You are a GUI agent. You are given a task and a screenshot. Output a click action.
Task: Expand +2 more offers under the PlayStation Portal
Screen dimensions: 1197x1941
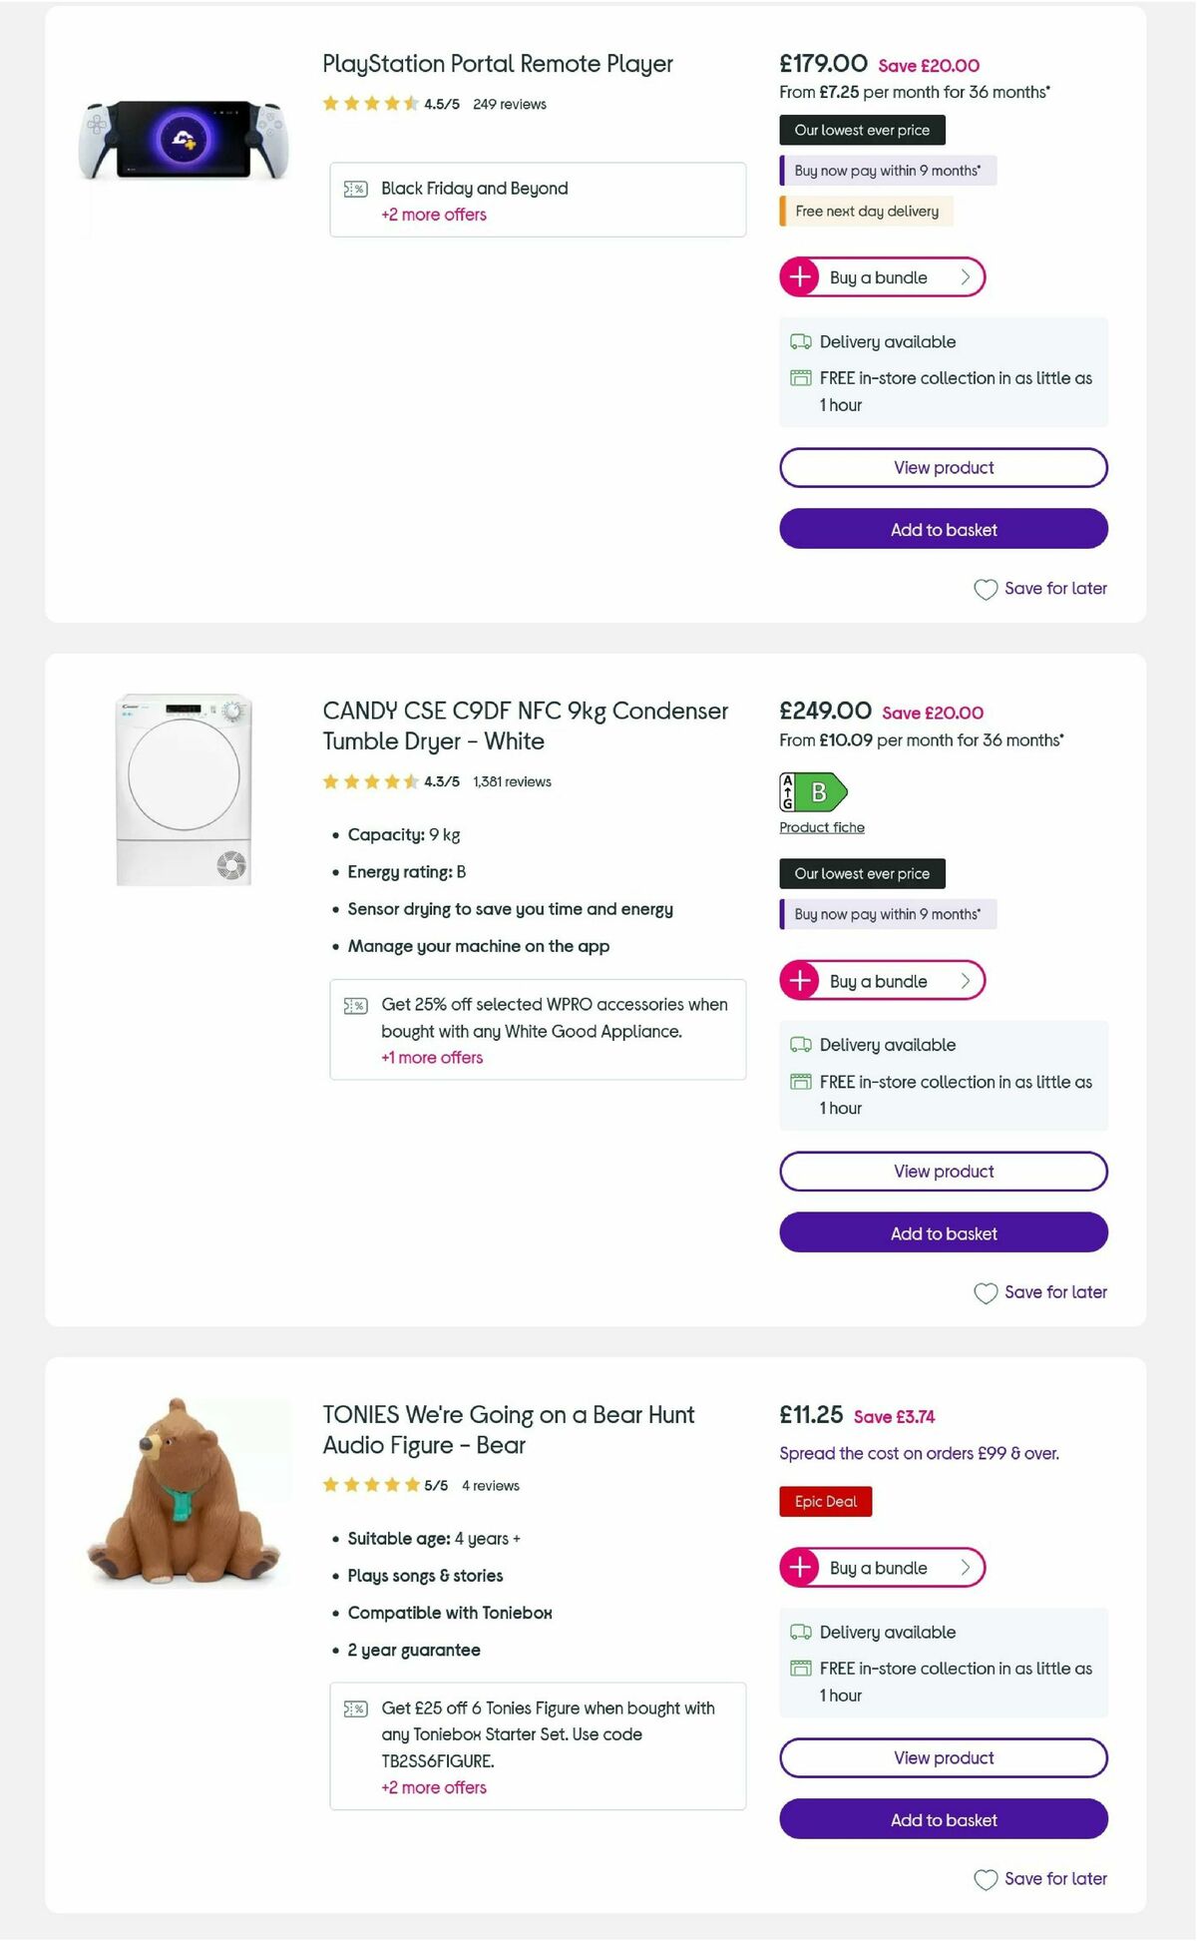coord(433,215)
